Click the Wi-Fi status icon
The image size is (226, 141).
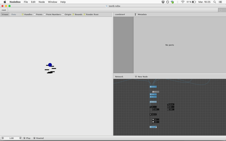(x=183, y=2)
